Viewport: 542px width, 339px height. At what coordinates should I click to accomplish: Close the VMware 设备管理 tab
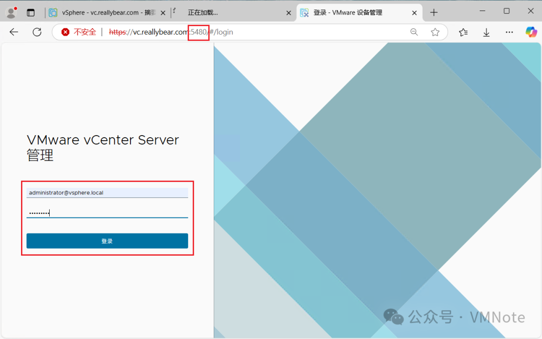(x=414, y=13)
